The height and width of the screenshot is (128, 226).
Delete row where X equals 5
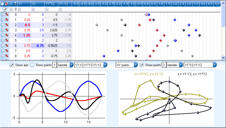7,41
